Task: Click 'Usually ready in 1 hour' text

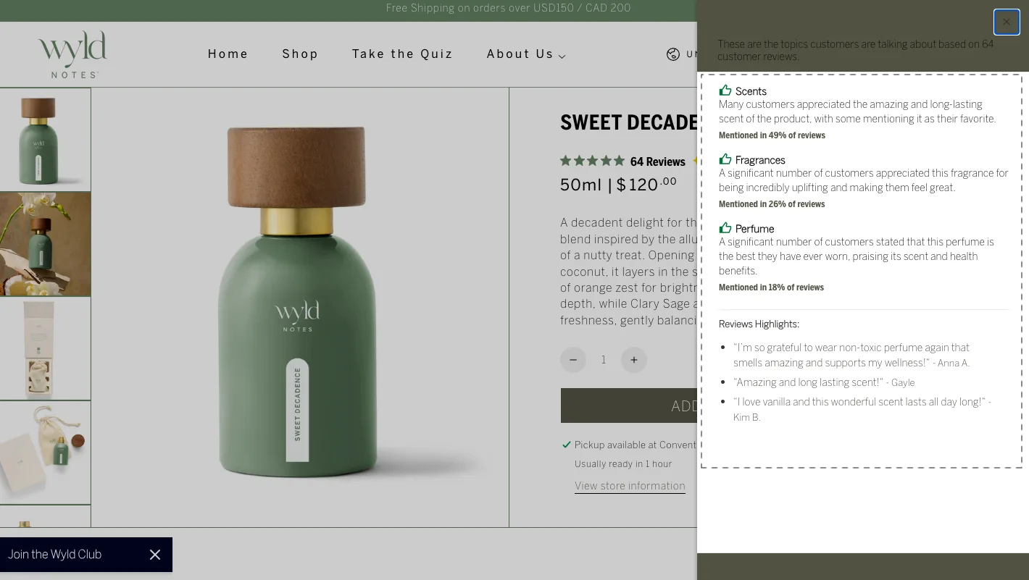Action: point(623,464)
